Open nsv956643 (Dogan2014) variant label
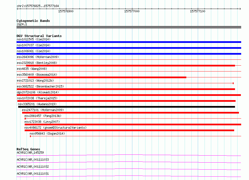 point(47,133)
